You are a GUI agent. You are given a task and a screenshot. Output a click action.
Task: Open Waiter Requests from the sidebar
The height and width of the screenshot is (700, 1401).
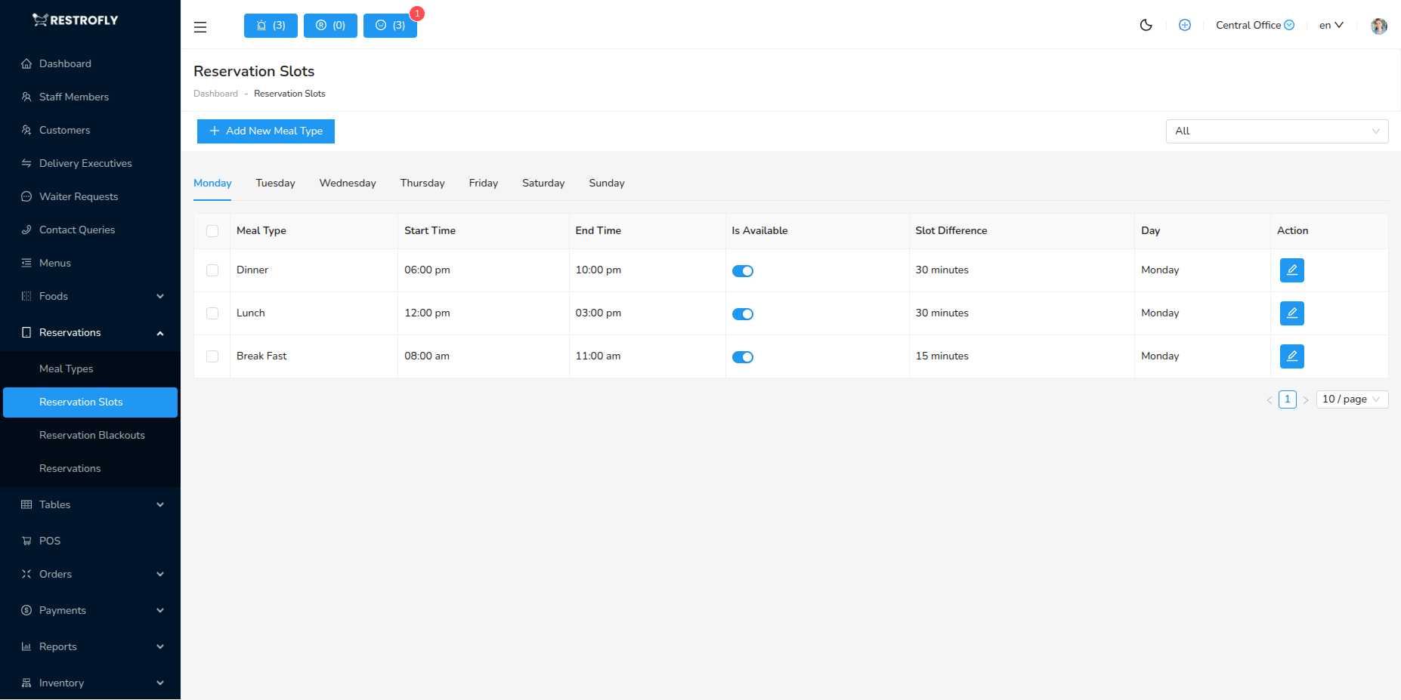78,196
